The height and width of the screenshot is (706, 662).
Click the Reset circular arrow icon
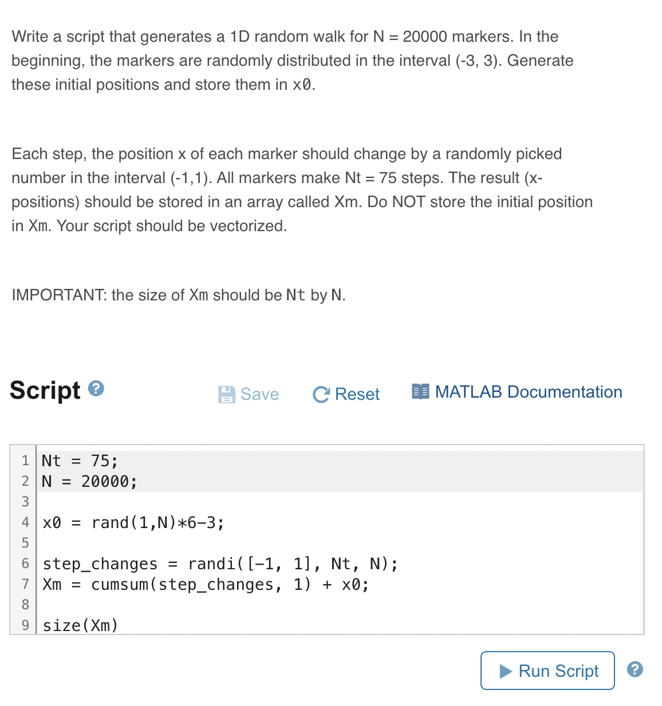(321, 394)
